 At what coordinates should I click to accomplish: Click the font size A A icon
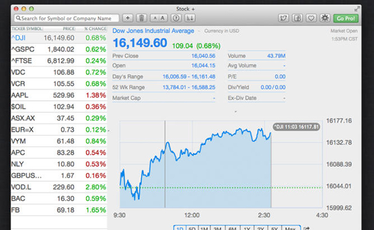point(159,18)
